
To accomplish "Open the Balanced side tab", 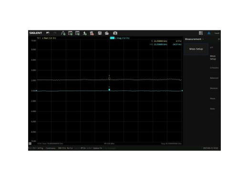I will tap(214, 78).
